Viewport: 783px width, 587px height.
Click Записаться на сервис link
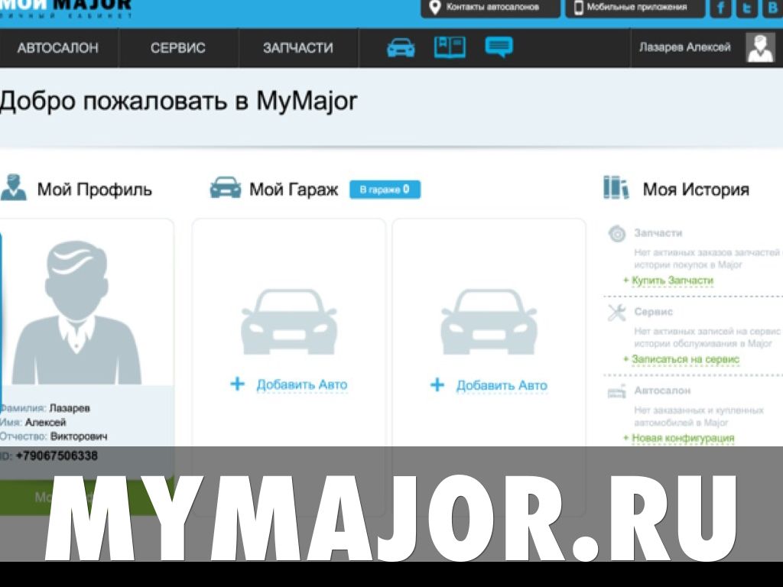point(684,359)
